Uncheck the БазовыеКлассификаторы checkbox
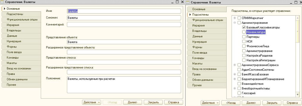 244,27
